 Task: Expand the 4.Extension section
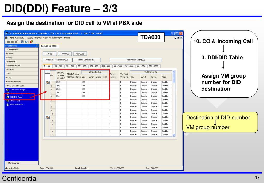[x=22, y=62]
